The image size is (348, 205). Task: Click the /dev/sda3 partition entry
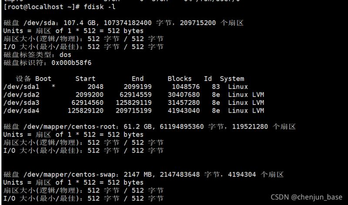click(21, 103)
